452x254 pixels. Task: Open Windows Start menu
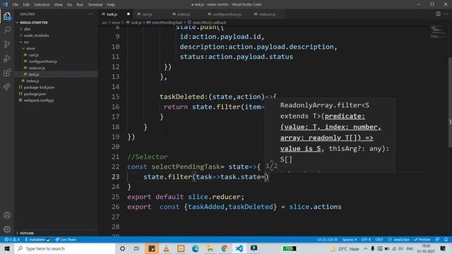(x=7, y=248)
